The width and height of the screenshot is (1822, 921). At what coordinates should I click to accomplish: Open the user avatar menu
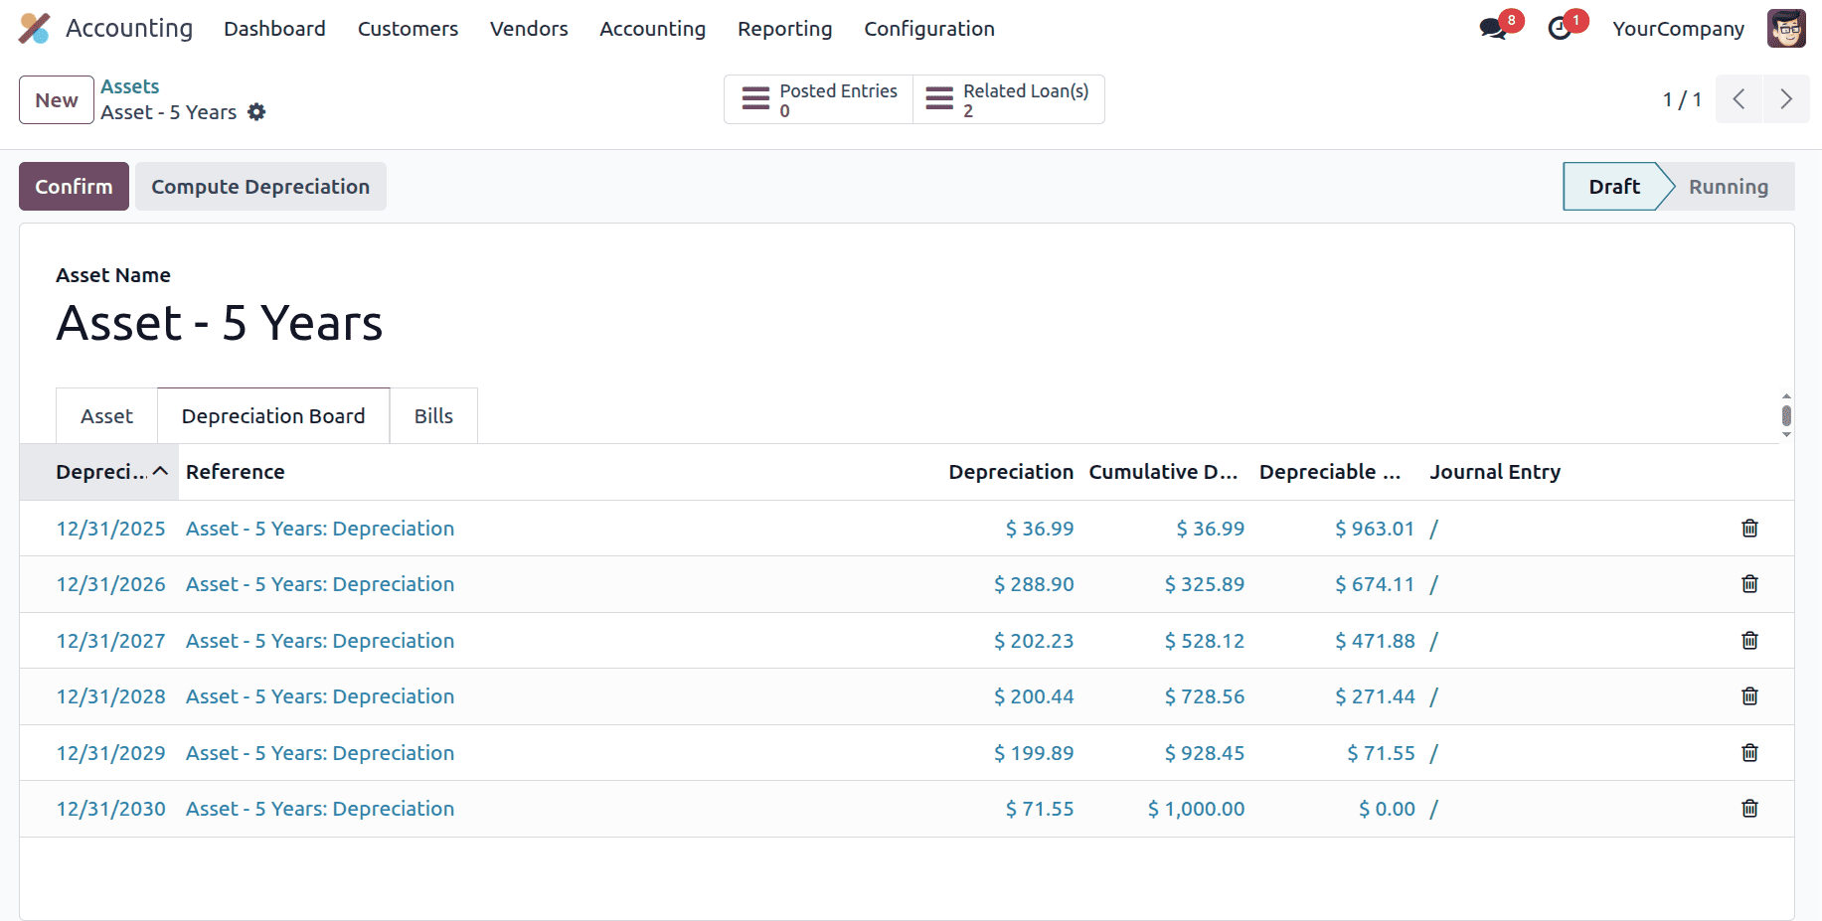click(1786, 28)
